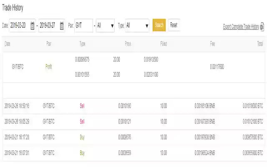The height and width of the screenshot is (167, 267).
Task: Select profit value 0.00117600
Action: [217, 67]
